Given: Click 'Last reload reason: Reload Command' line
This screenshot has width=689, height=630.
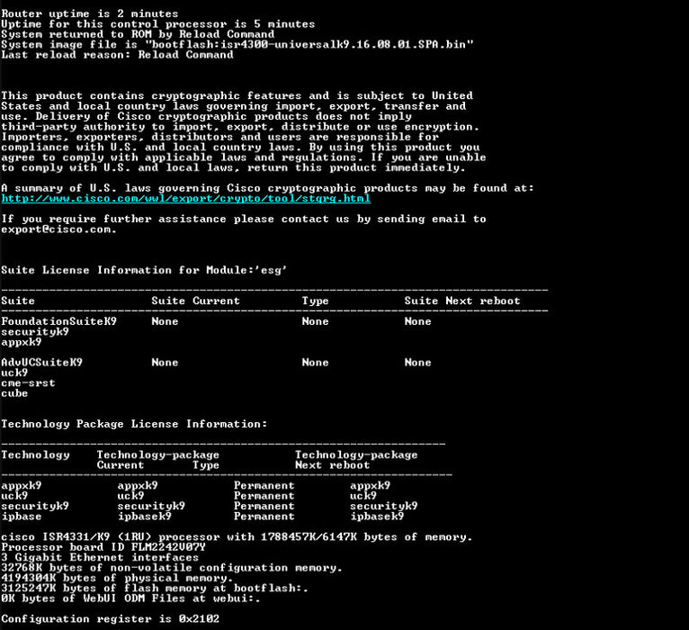Looking at the screenshot, I should tap(117, 55).
